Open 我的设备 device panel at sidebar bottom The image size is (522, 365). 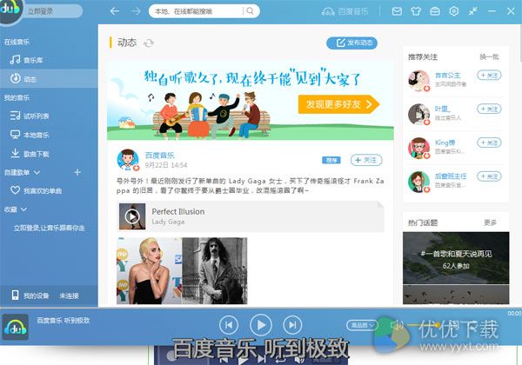(x=49, y=295)
